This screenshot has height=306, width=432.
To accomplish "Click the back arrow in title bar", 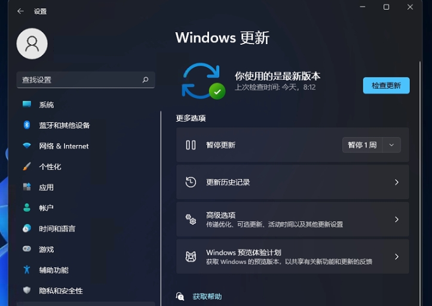I will tap(20, 11).
